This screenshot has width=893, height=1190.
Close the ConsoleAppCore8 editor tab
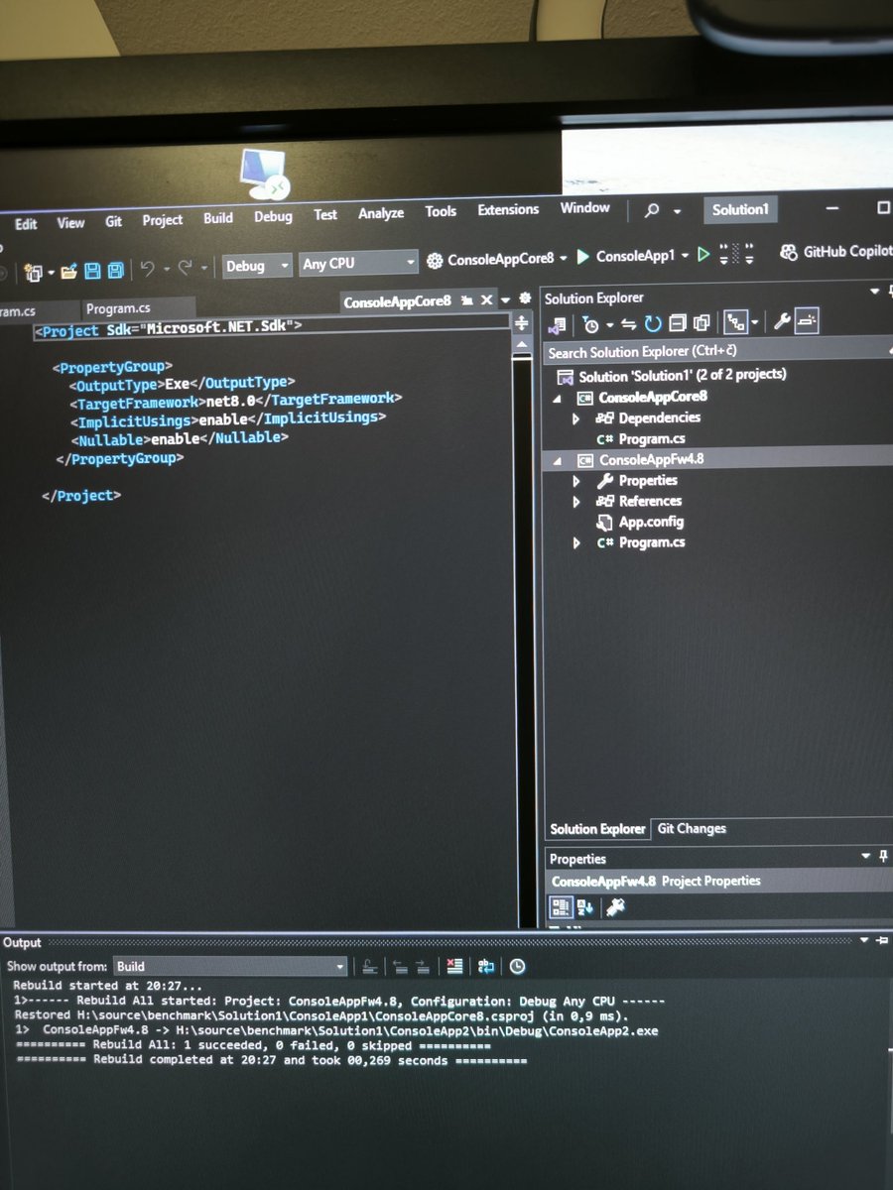coord(486,299)
